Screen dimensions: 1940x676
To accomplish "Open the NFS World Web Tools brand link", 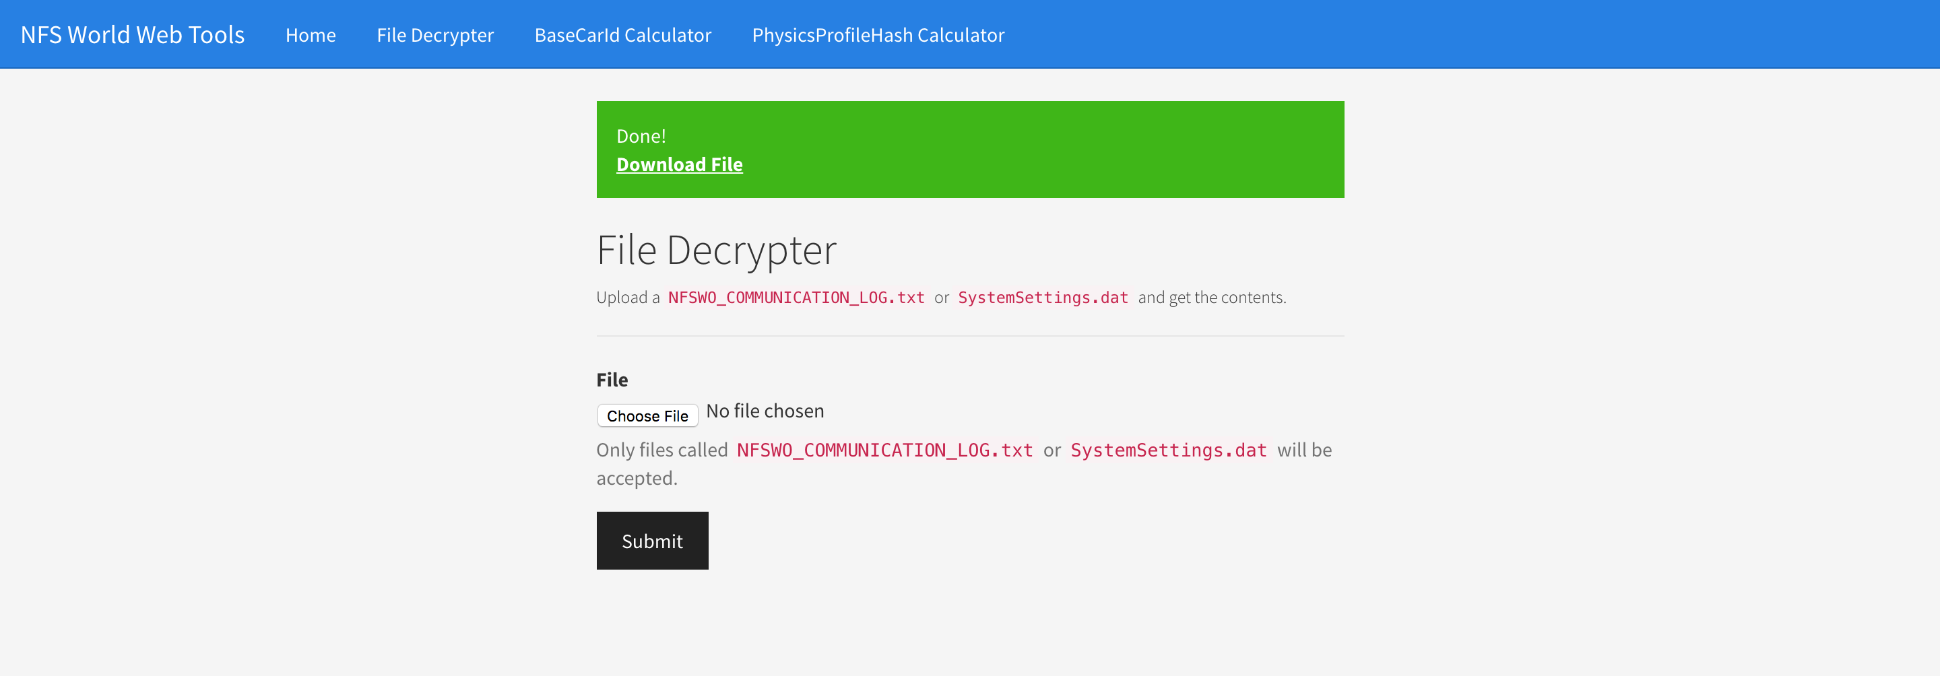I will click(133, 34).
